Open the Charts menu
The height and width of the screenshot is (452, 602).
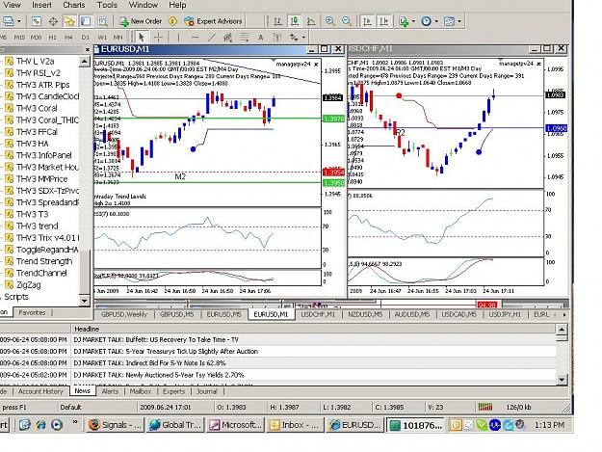point(74,5)
